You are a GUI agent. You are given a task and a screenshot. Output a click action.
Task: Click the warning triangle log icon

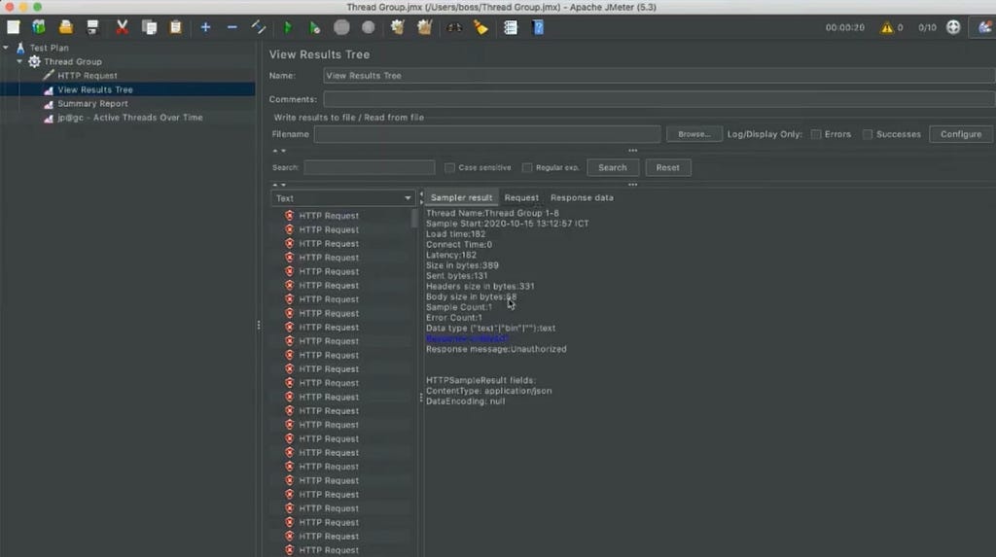pos(886,27)
